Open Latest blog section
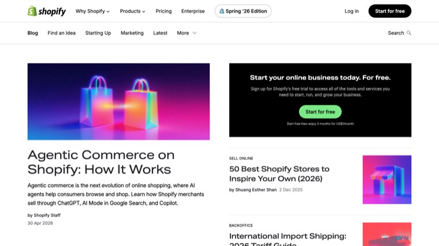The image size is (439, 246). coord(160,33)
